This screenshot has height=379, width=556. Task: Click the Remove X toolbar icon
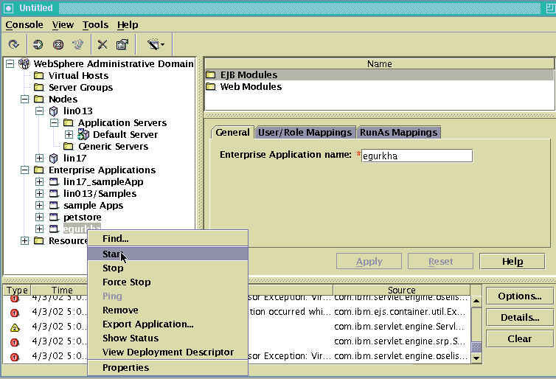(x=102, y=44)
